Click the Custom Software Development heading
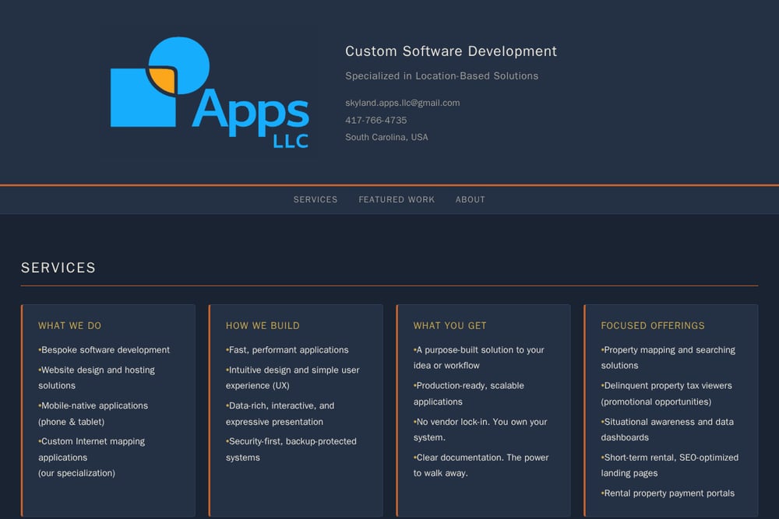The height and width of the screenshot is (519, 779). click(x=450, y=51)
